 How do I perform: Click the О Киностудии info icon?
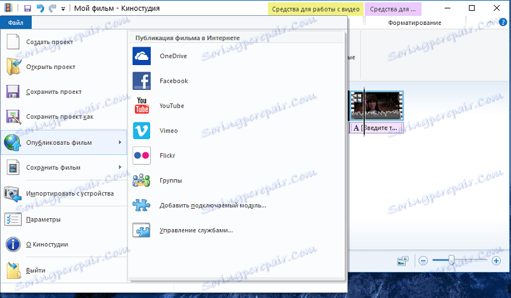coord(13,244)
